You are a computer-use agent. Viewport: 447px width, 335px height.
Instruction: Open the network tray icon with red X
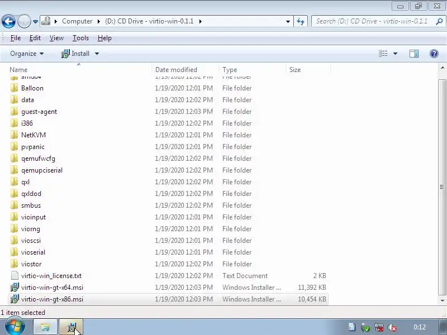click(379, 327)
